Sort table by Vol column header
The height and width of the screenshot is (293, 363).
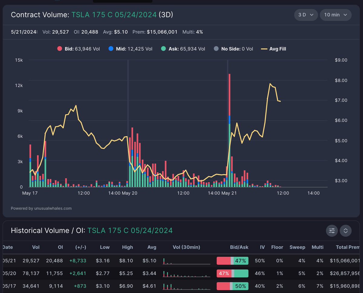36,247
